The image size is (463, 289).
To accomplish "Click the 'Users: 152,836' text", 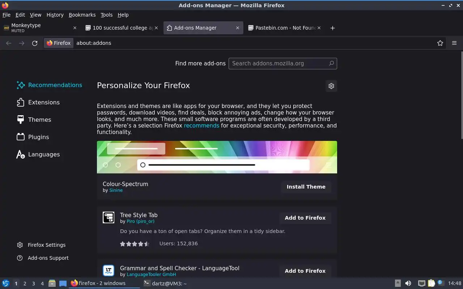I will point(178,243).
